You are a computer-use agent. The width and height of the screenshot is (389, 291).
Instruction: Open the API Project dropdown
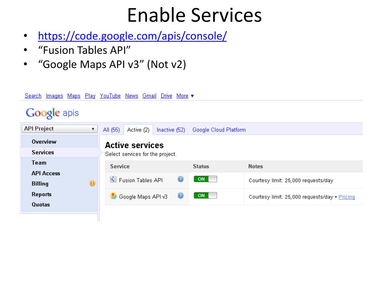(59, 129)
